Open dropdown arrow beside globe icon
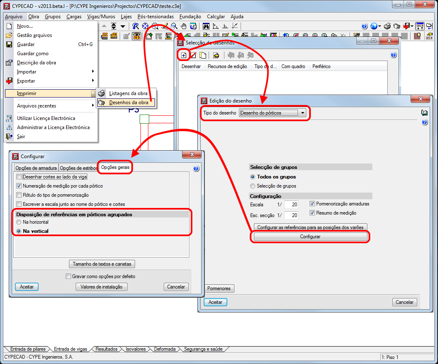This screenshot has height=364, width=438. 380,26
